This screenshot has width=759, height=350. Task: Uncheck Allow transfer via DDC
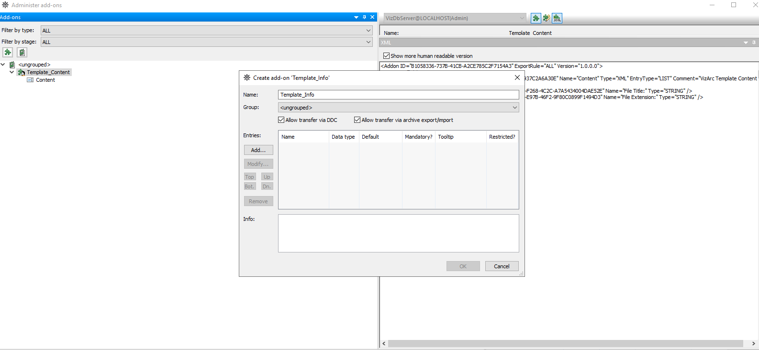[281, 120]
